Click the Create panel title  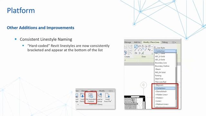[127, 57]
